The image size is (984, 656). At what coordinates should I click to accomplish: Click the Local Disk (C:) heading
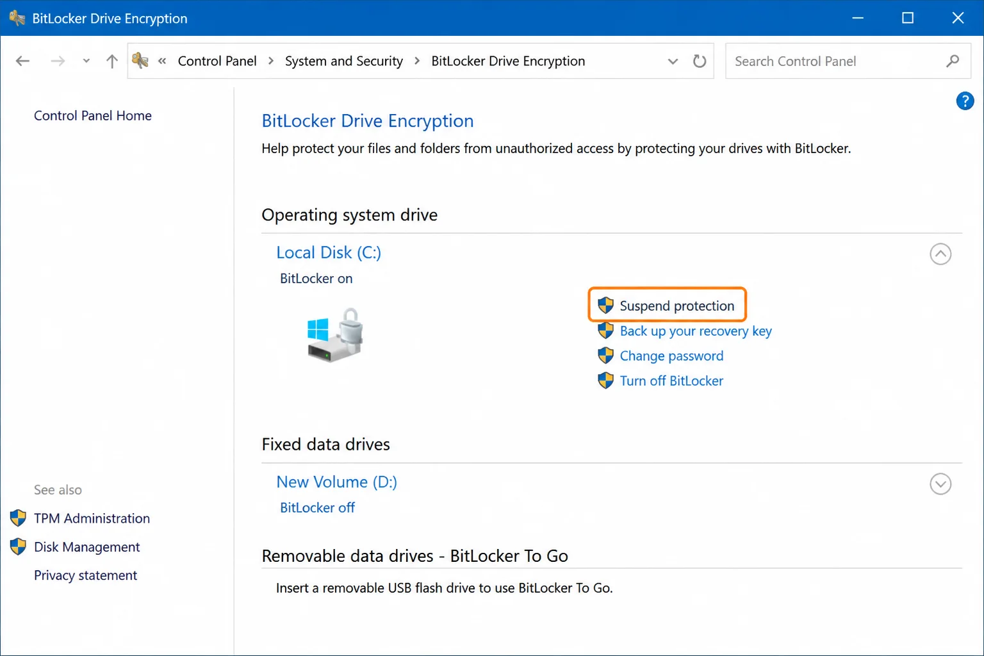(329, 252)
